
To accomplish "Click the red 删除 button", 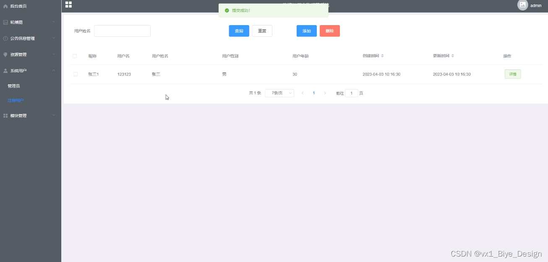I will click(330, 31).
